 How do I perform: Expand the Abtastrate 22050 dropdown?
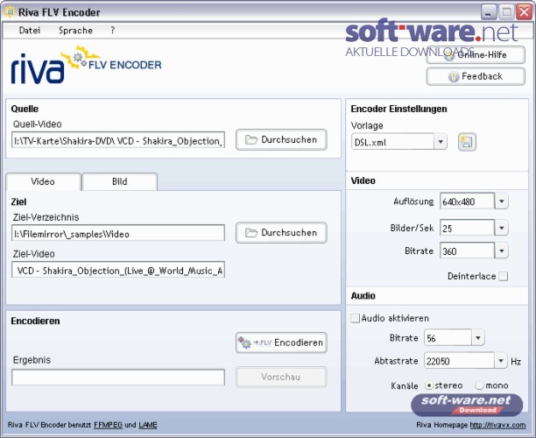(x=500, y=361)
